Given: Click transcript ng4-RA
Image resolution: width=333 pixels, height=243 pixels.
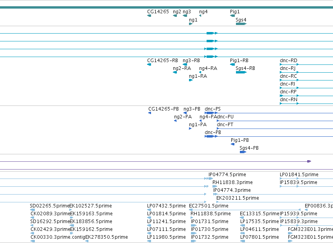Looking at the screenshot, I should (200, 72).
